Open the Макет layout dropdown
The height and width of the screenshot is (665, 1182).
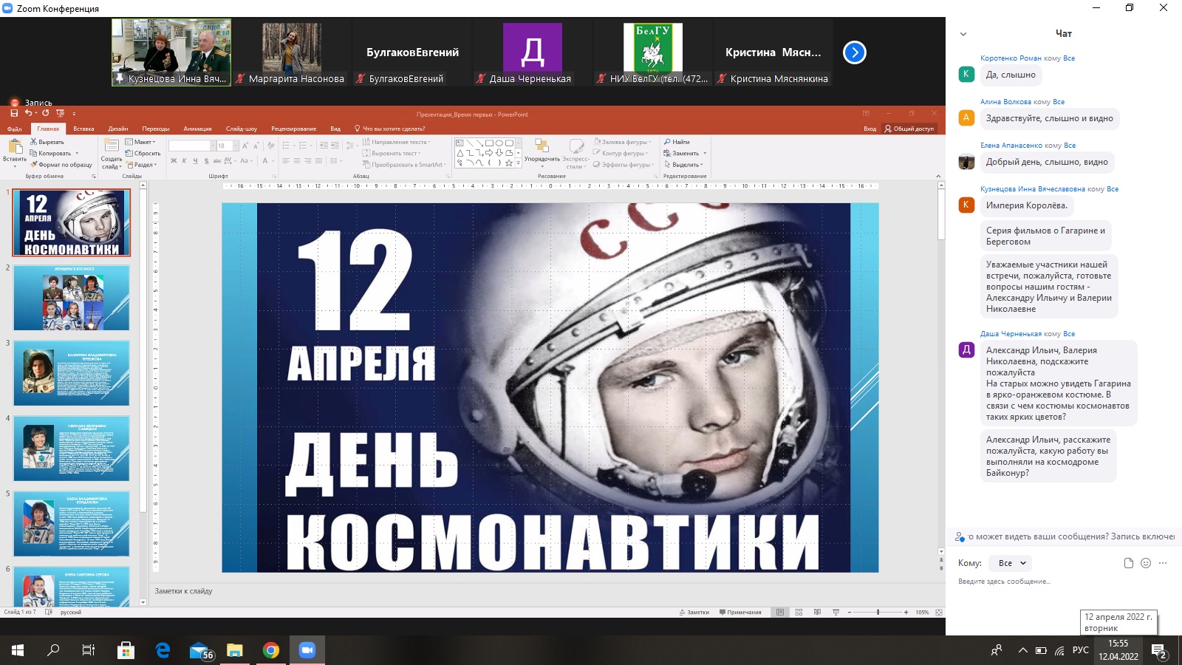(140, 142)
